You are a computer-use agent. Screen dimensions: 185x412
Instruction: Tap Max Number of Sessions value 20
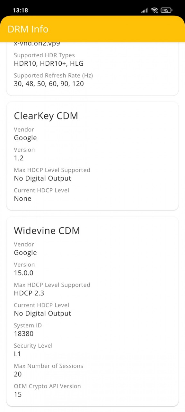18,374
